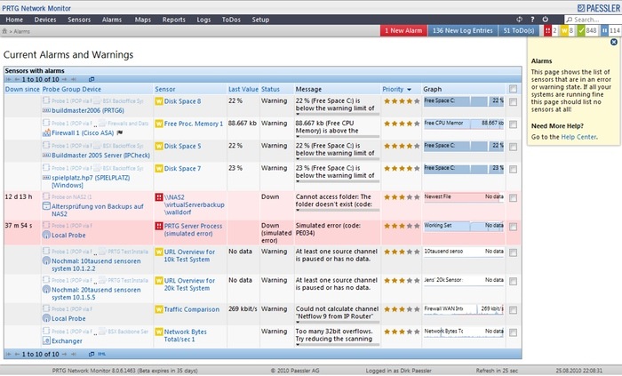
Task: Tick the checkbox for the Disk Space 5 row
Action: [513, 148]
